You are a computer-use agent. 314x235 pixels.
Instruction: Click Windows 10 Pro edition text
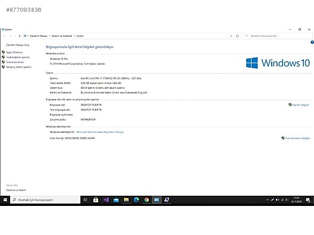coord(59,59)
